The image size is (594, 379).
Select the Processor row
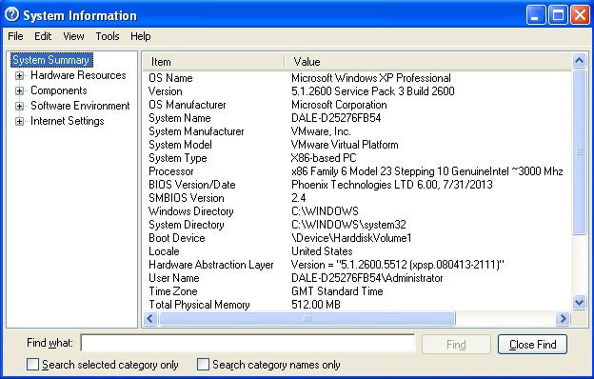(357, 171)
